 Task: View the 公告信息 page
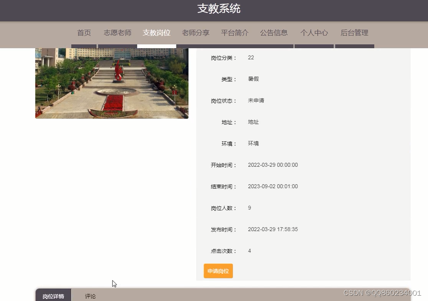click(274, 33)
